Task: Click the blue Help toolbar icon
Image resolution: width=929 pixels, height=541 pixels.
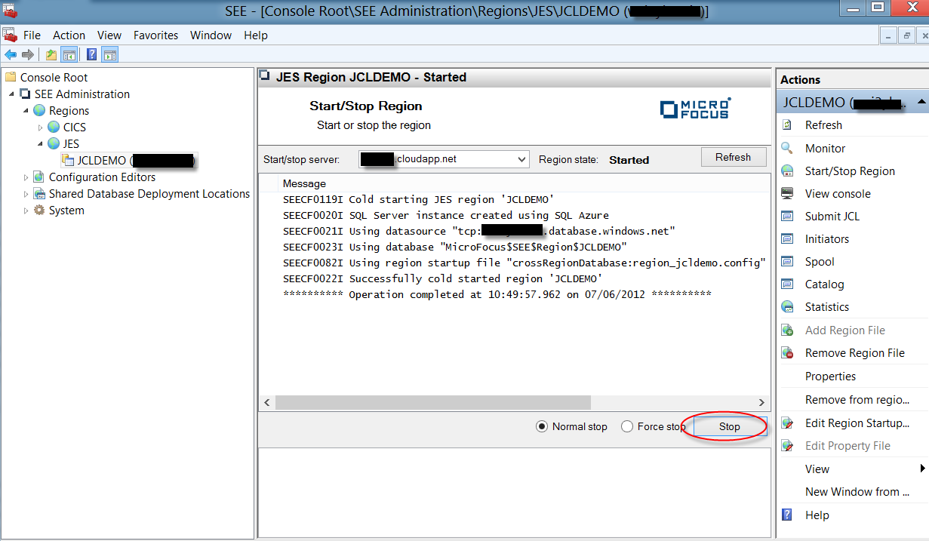Action: tap(91, 54)
